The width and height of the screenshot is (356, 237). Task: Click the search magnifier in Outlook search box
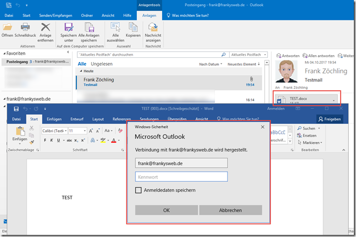point(223,55)
